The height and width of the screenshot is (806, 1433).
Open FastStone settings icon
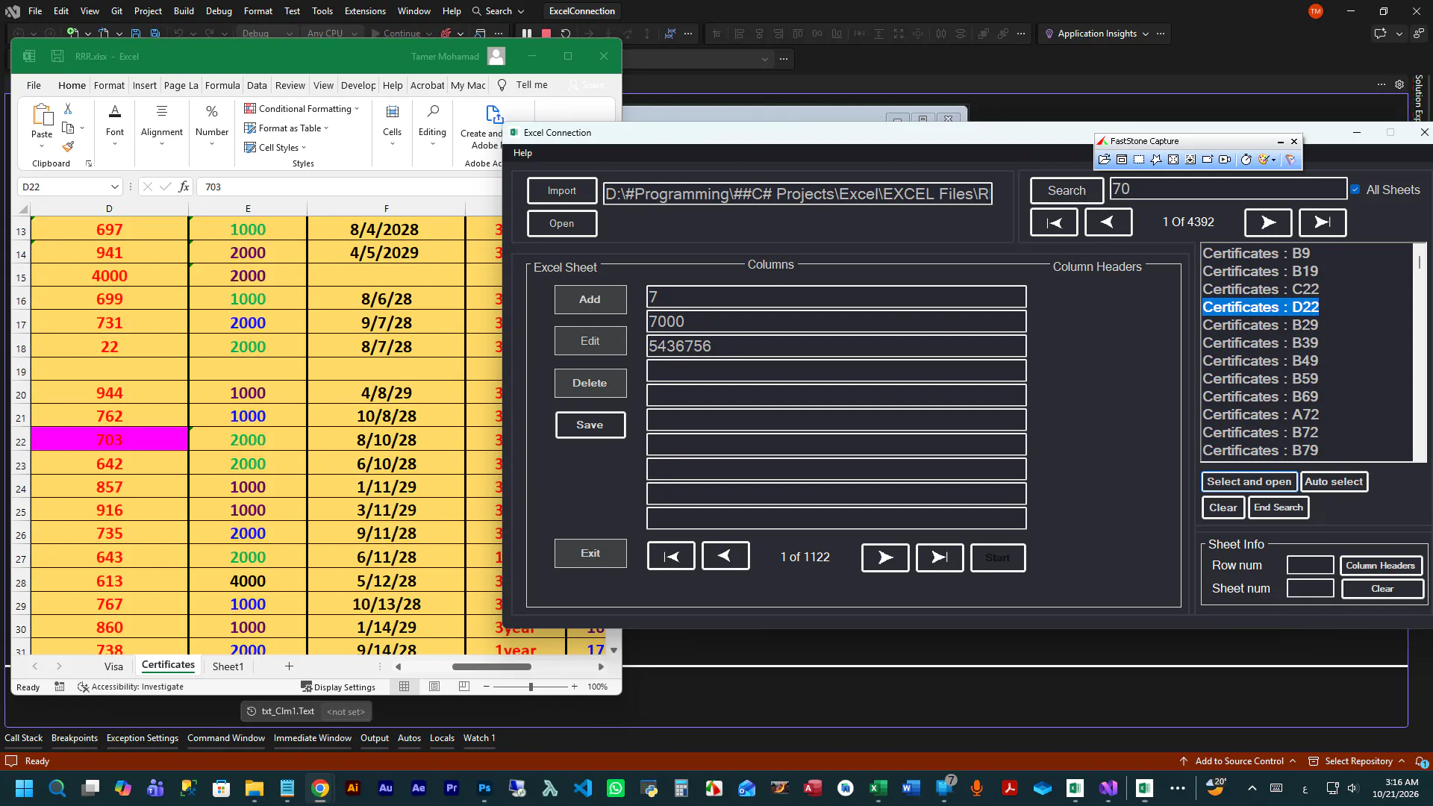(x=1290, y=160)
